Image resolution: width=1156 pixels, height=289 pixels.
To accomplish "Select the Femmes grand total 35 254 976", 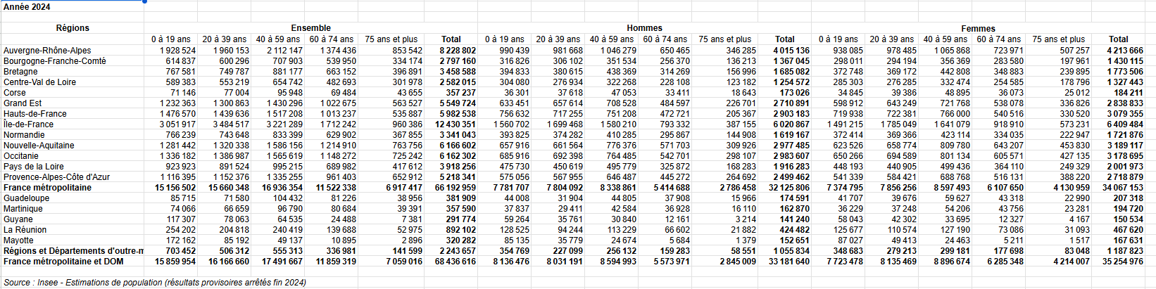I will point(1125,262).
